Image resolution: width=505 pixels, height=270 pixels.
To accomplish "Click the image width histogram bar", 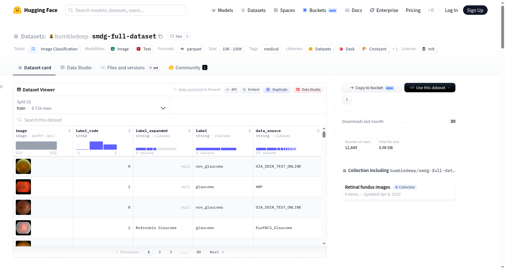I will (x=36, y=146).
